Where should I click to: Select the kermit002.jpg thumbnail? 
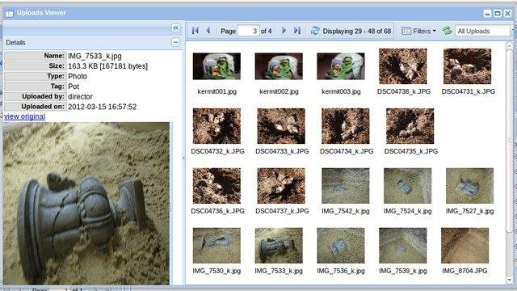point(279,66)
